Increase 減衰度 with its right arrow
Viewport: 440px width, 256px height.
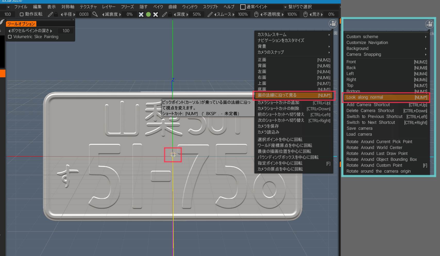tap(120, 14)
